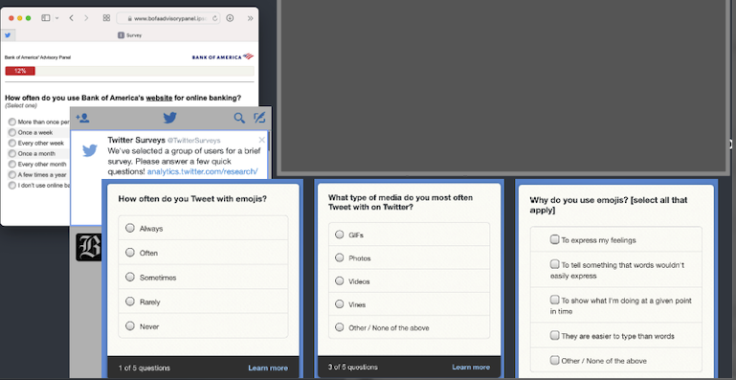Check 'To tell something that words wouldn't easily express'
Screen dimensions: 736x380
(555, 264)
